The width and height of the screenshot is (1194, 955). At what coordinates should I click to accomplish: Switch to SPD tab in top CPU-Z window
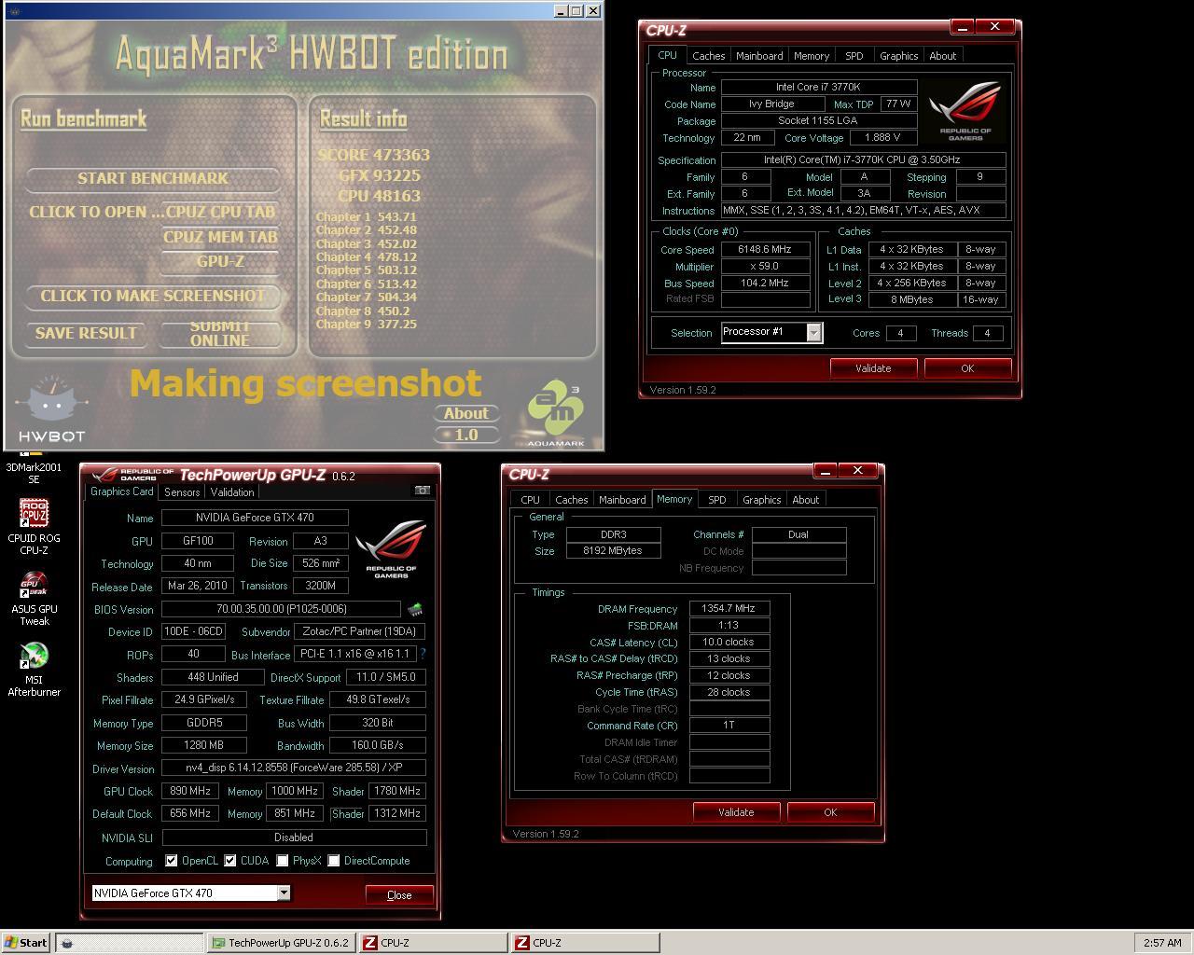point(854,56)
